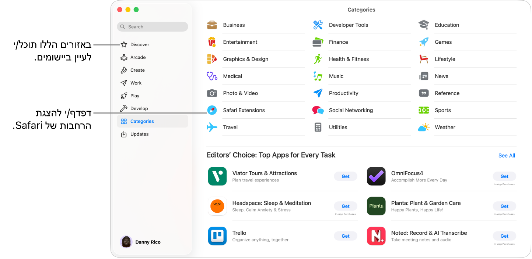Image resolution: width=532 pixels, height=259 pixels.
Task: Switch to the Work section
Action: coord(152,83)
